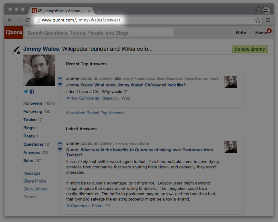Open the Followers 14278 list

click(39, 103)
